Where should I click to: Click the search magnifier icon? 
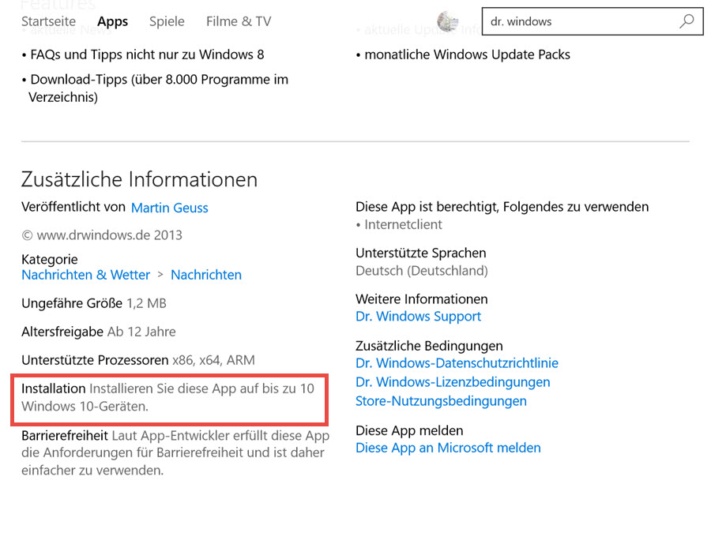coord(687,21)
